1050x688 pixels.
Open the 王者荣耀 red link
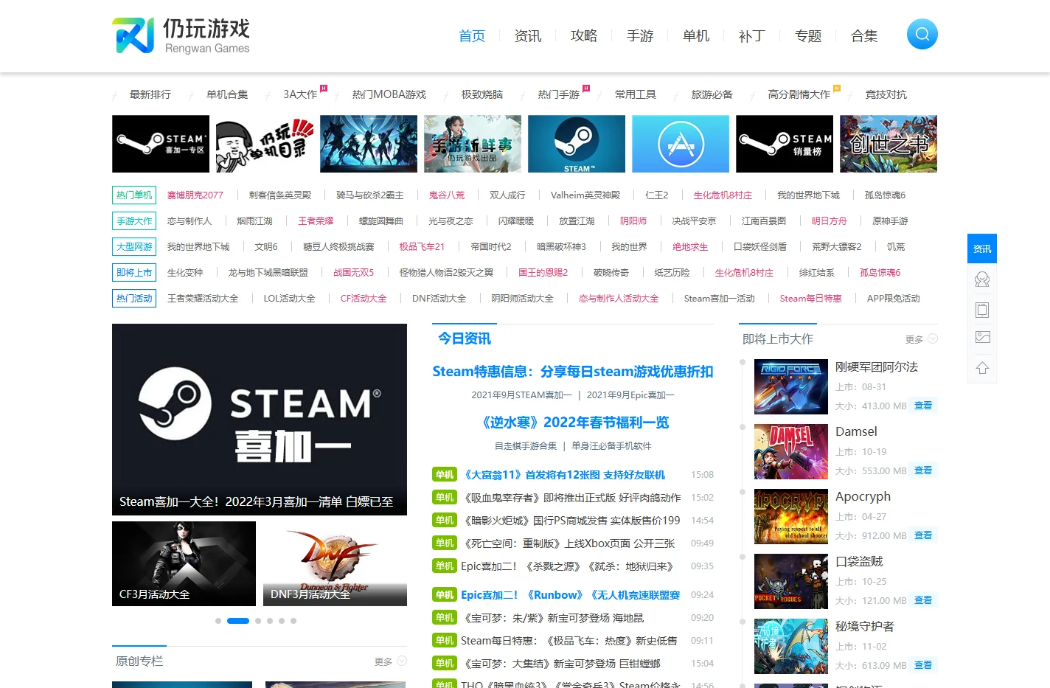pos(316,221)
